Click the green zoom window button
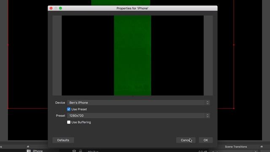Screen dimensions: 270x152 pos(61,8)
